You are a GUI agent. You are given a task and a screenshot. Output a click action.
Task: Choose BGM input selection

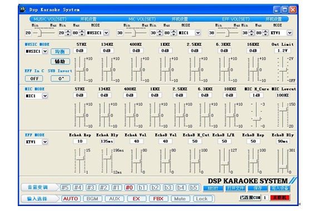92,199
